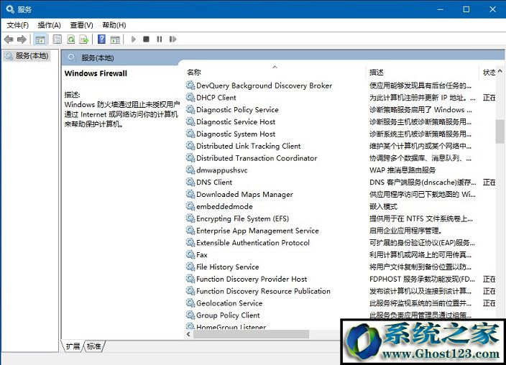Click the gear icon beside Group Policy Client
The height and width of the screenshot is (365, 506).
(x=190, y=315)
